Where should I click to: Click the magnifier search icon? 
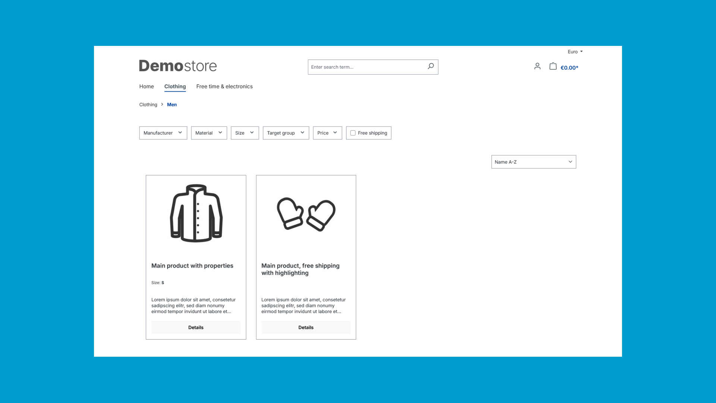tap(431, 66)
